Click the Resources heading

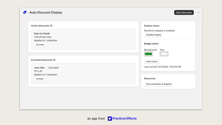tap(150, 78)
